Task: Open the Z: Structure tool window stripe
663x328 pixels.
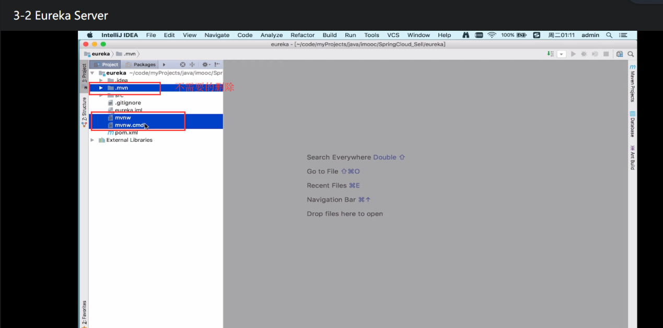Action: (x=84, y=112)
